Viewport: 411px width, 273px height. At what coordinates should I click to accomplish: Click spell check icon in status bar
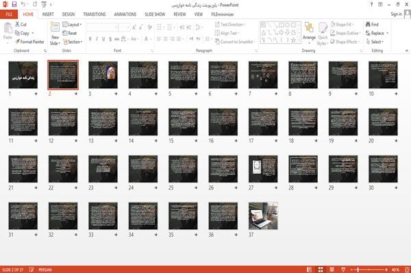pos(32,270)
